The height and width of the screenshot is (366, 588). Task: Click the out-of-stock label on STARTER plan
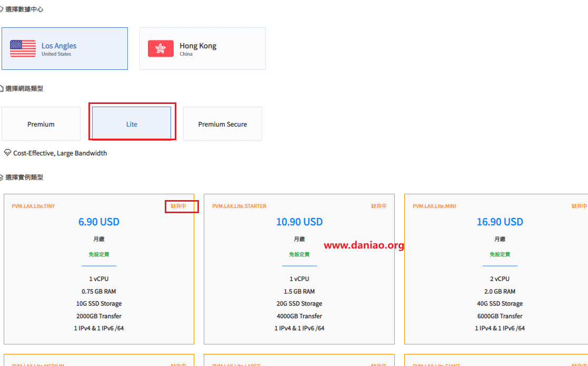(378, 206)
